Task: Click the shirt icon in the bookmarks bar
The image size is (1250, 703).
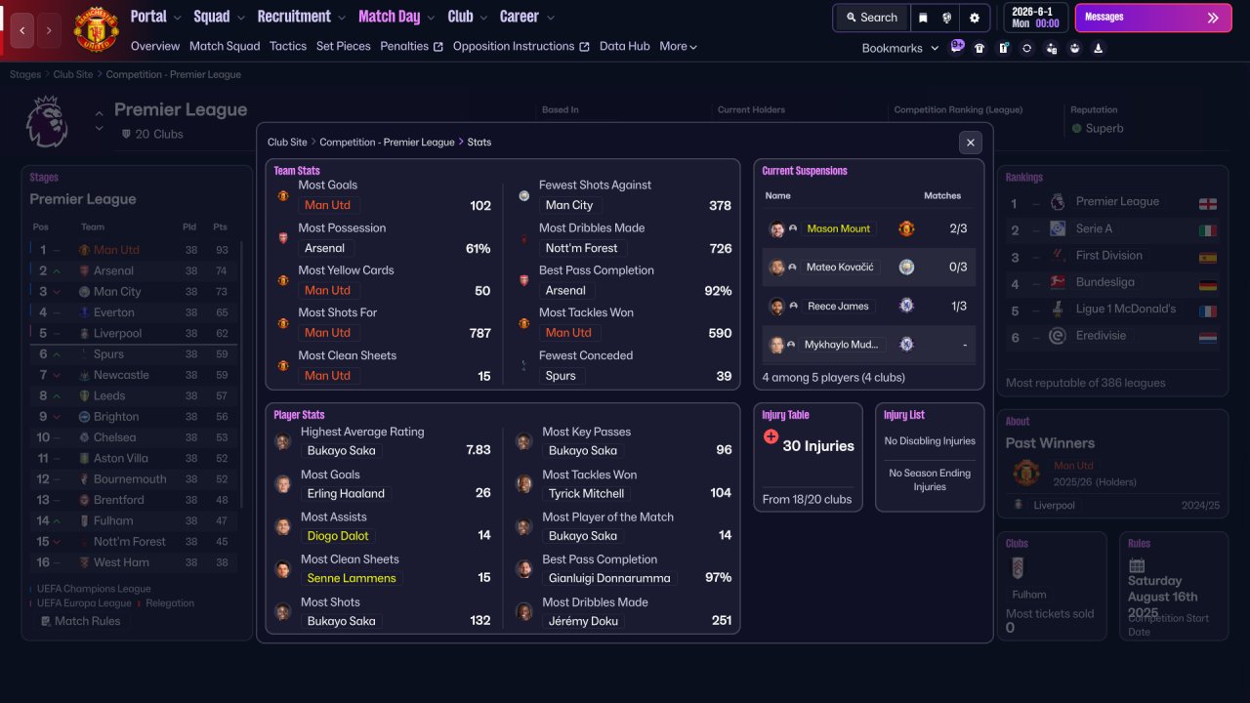Action: (979, 48)
